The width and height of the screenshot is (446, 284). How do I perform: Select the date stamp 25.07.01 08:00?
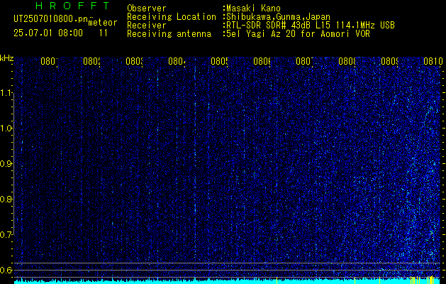pyautogui.click(x=48, y=33)
